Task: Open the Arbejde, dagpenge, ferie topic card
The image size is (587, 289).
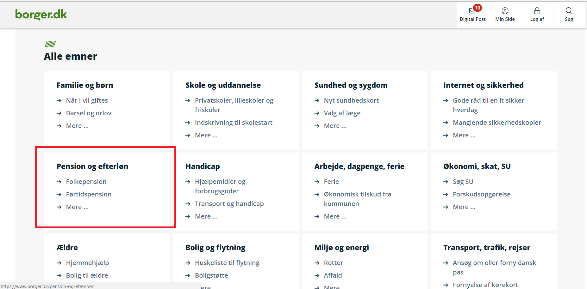Action: (359, 166)
